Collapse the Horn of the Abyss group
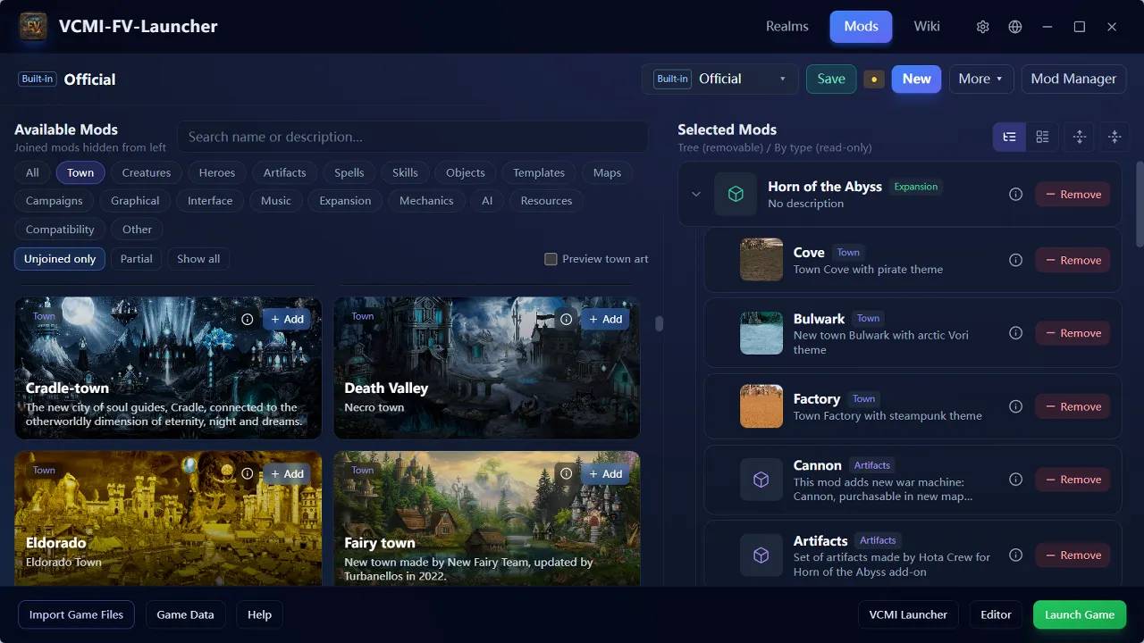 coord(696,194)
